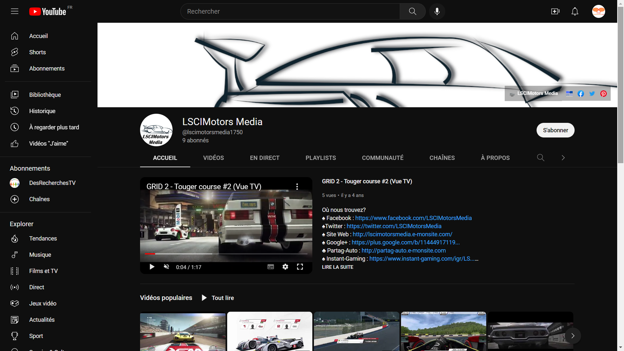Select the ACCUEIL channel tab
Viewport: 624px width, 351px height.
click(165, 158)
